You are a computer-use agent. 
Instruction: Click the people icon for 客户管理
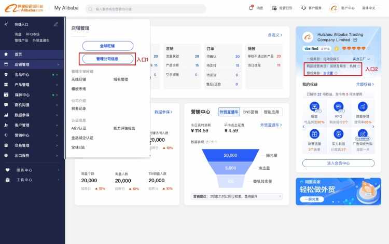6,125
